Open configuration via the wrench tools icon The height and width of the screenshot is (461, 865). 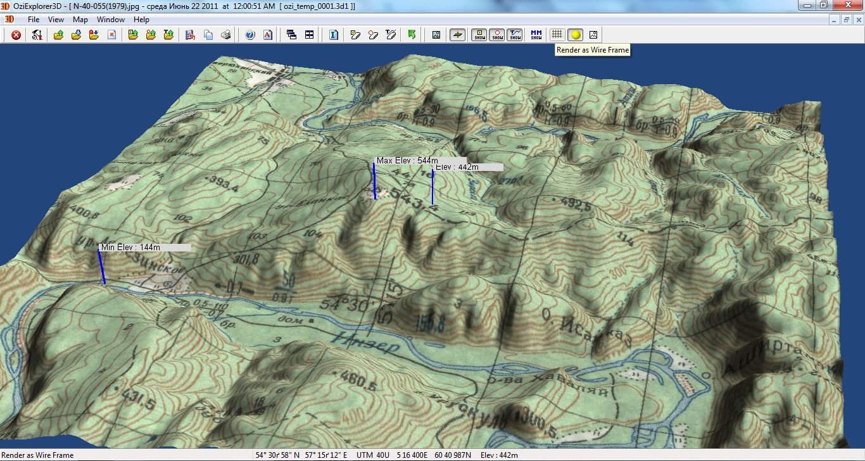pos(37,35)
